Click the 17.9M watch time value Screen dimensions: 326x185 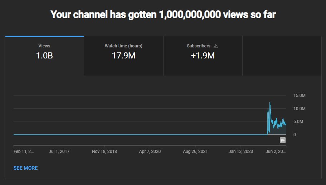click(x=123, y=56)
